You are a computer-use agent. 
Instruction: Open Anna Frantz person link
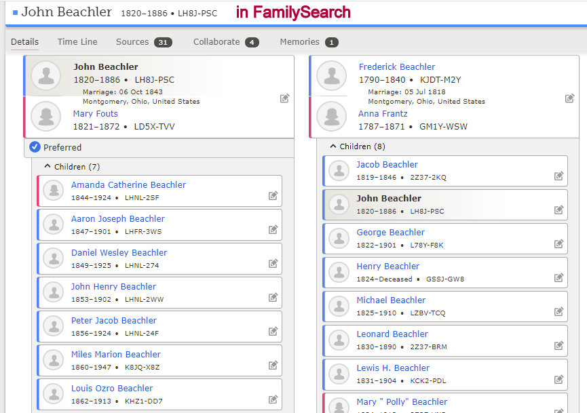383,114
